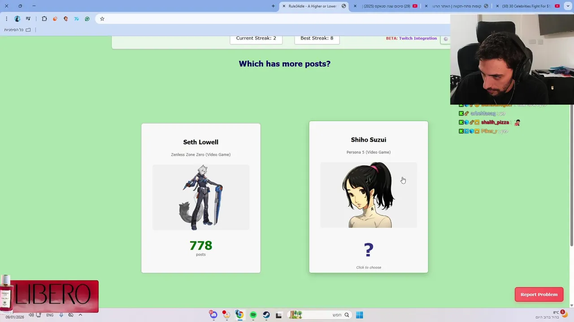Click 'Zenless Zone Zero (Video Game)' label
Screen dimensions: 574x322
point(200,155)
